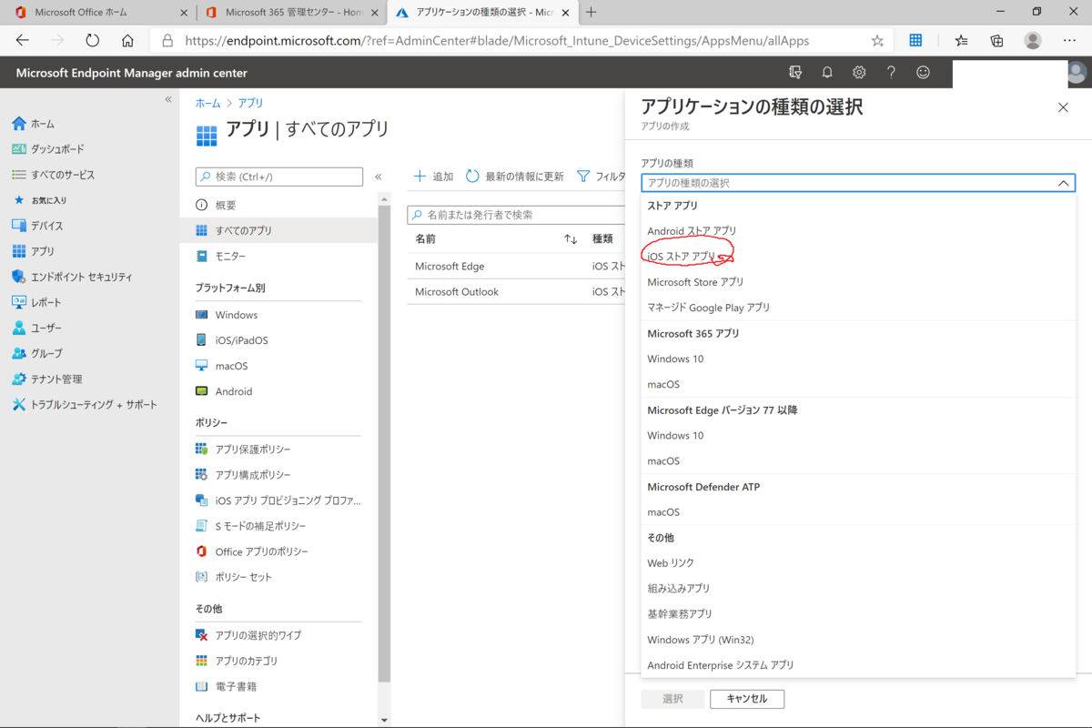Send feedback via the smiley icon
1092x728 pixels.
point(923,72)
